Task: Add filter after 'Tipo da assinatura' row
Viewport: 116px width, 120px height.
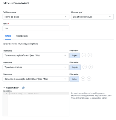Action: pos(91,67)
